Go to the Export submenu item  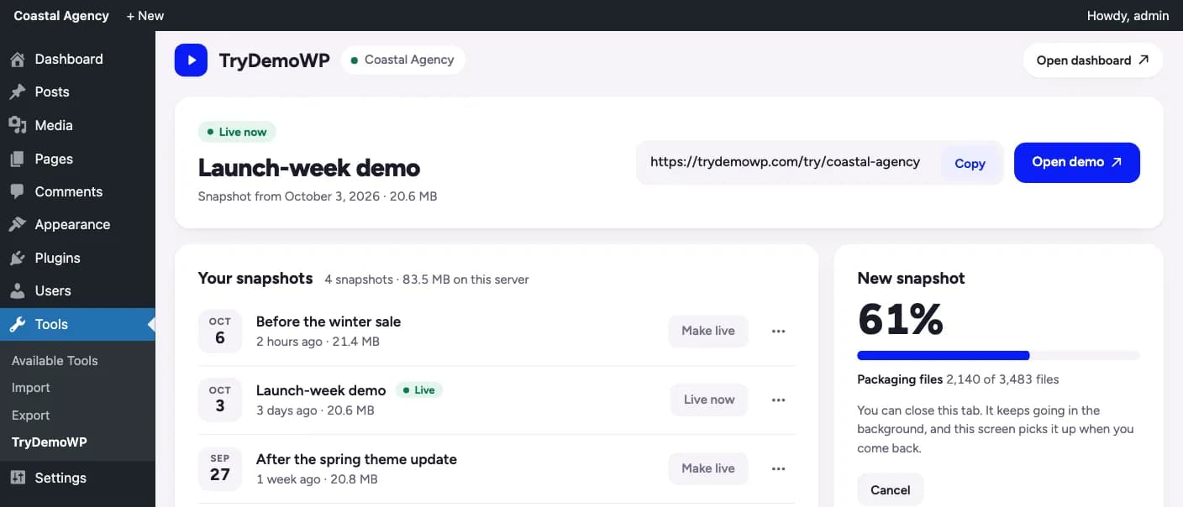tap(31, 416)
